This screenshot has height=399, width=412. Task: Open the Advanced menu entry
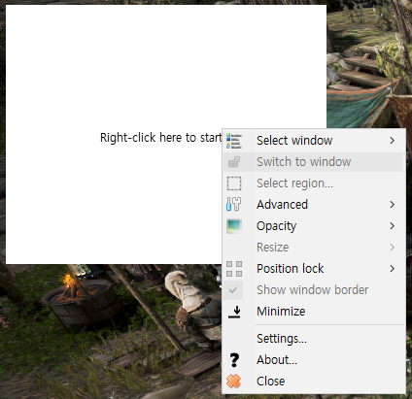click(314, 205)
